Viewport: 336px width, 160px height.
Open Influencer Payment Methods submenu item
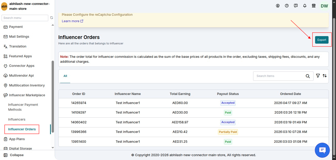pos(23,107)
